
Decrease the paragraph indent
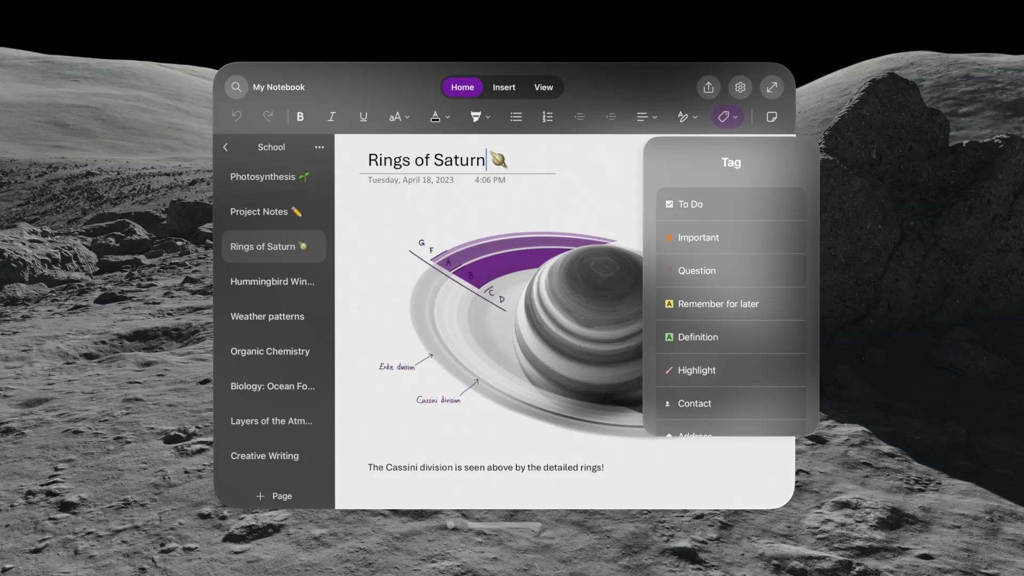click(580, 116)
